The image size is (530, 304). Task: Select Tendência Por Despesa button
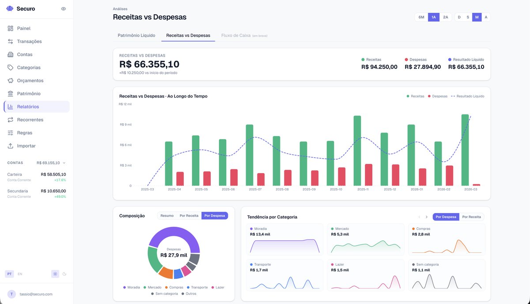click(446, 217)
